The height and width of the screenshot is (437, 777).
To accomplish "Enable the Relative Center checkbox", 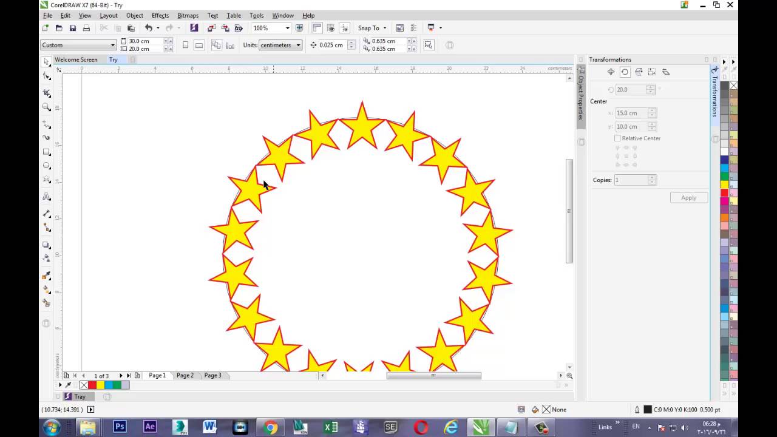I will [618, 138].
